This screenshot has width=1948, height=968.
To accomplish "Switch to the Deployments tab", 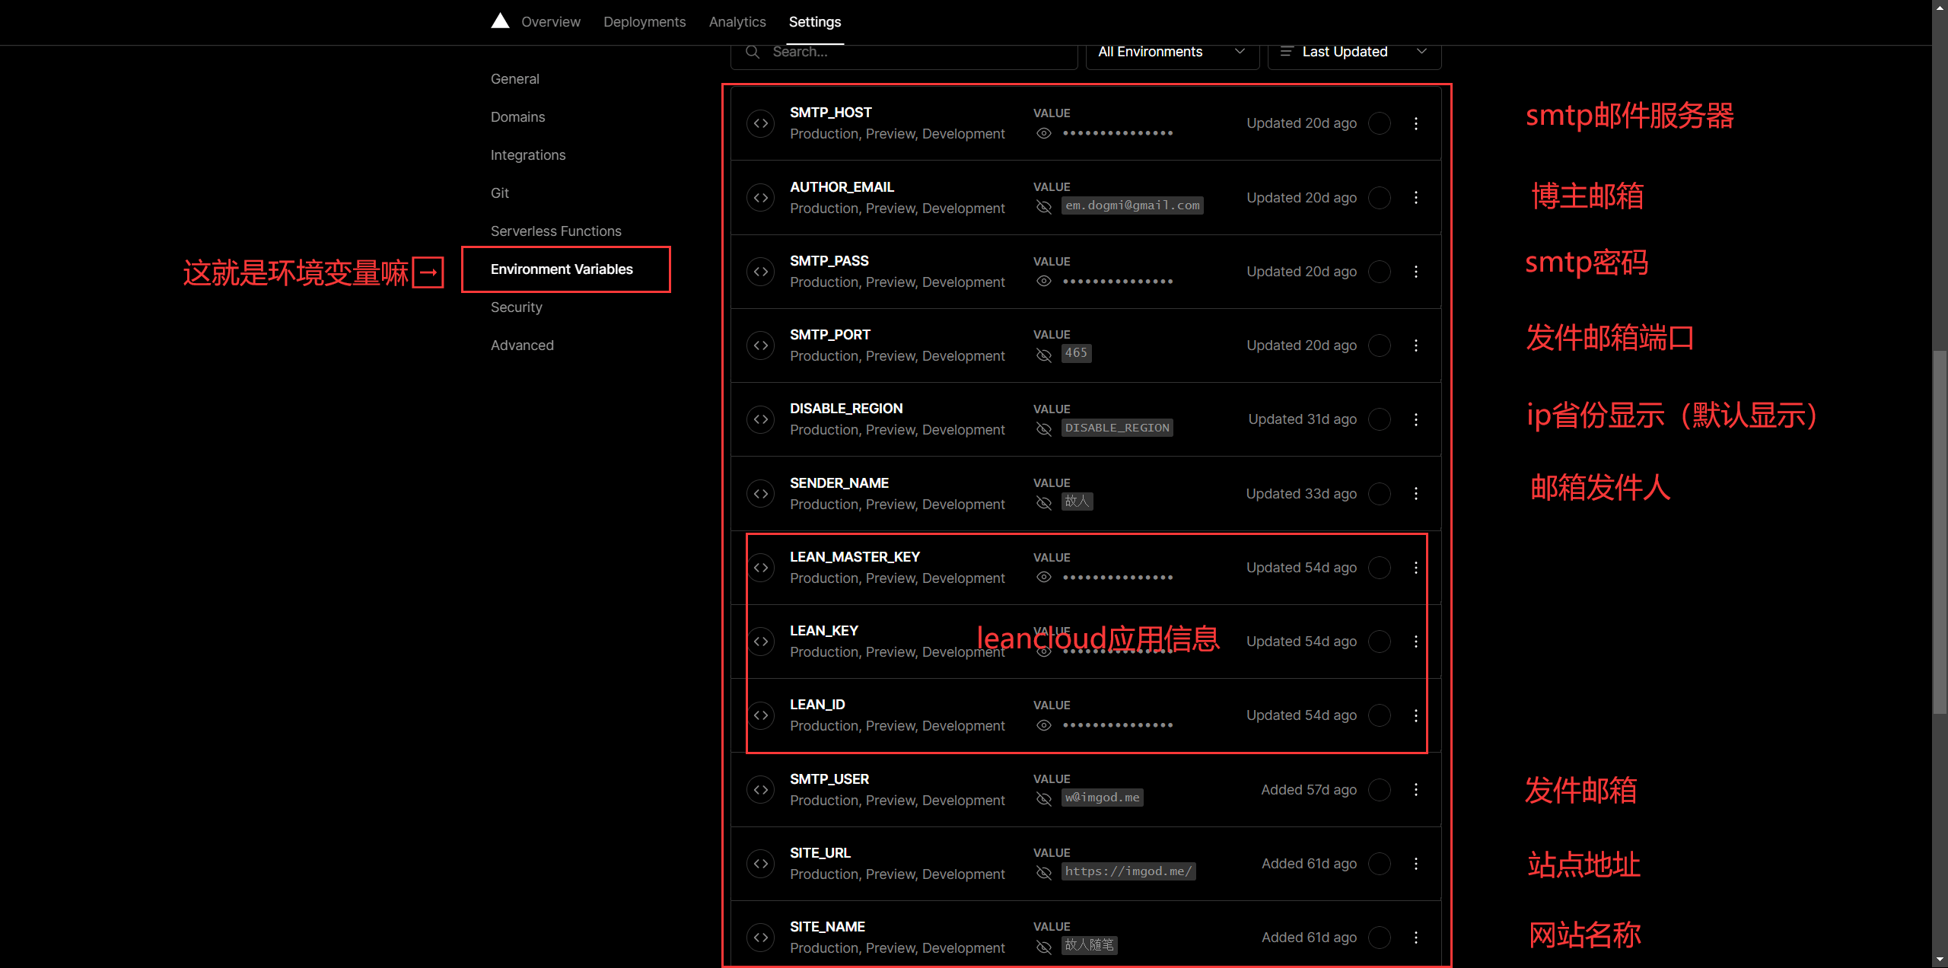I will (x=644, y=22).
